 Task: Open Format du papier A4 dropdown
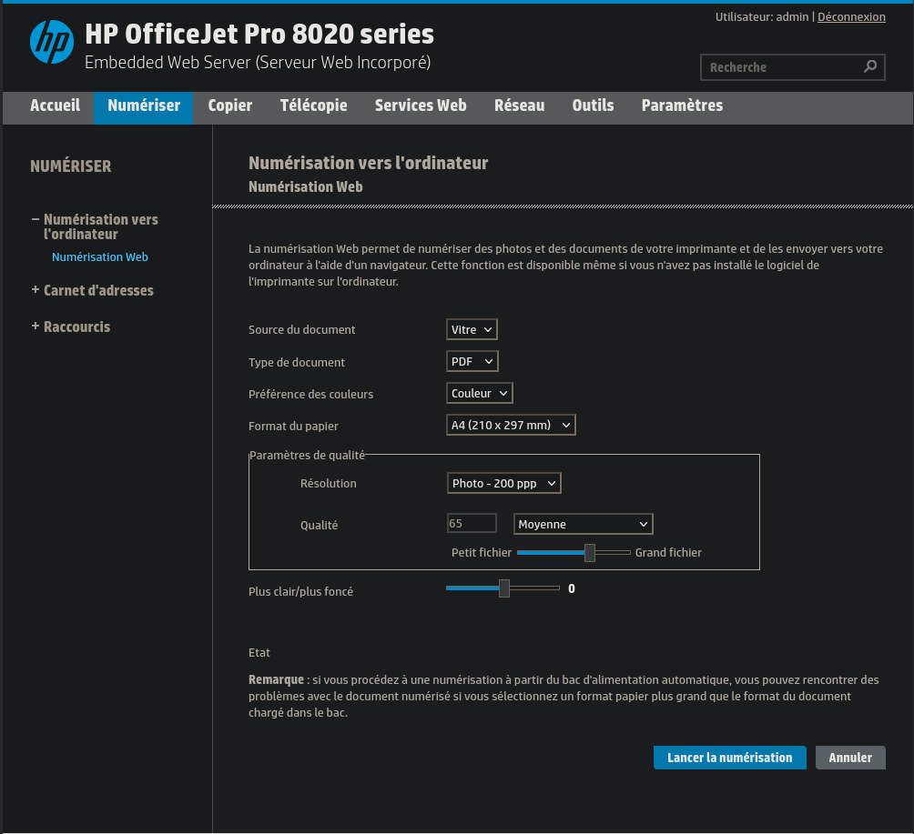[x=511, y=425]
